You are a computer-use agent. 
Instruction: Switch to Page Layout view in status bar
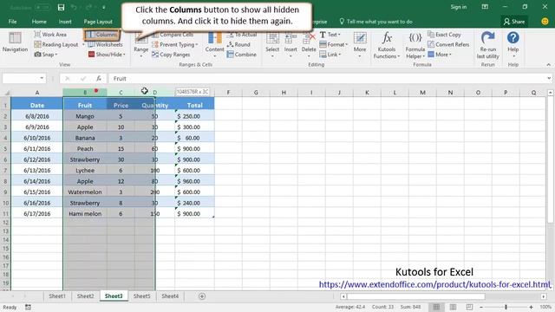(x=453, y=307)
